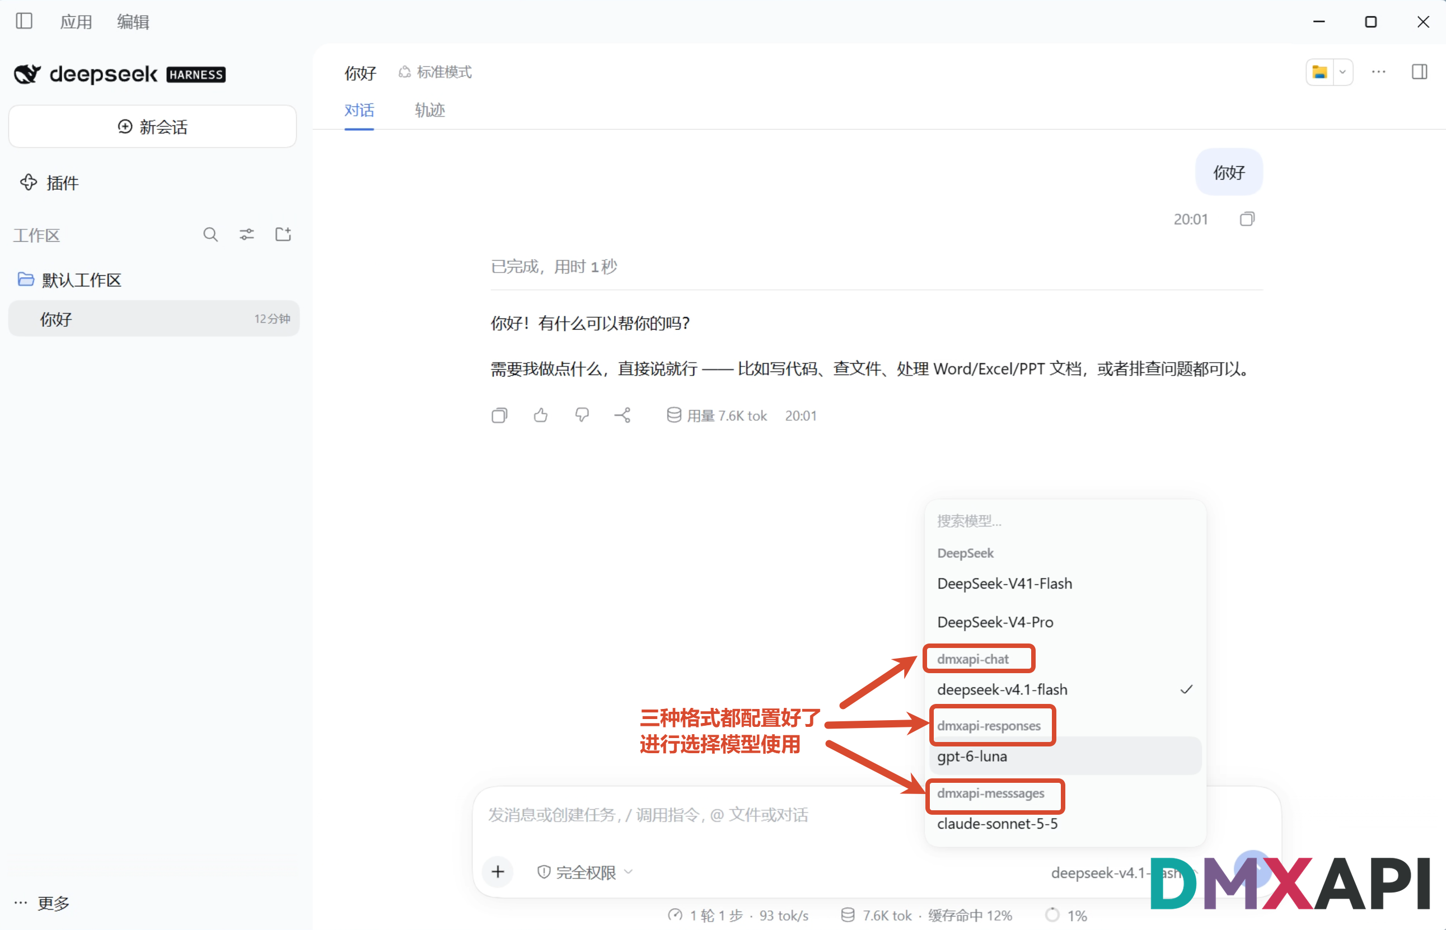
Task: Open the header three-dot more menu
Action: click(1378, 72)
